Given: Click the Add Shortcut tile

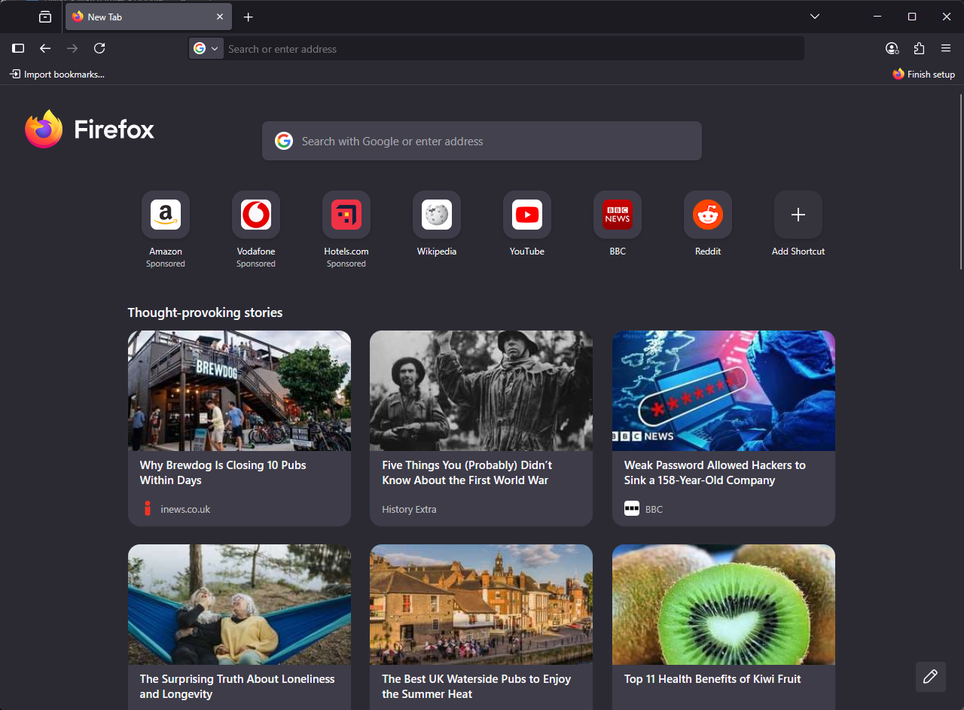Looking at the screenshot, I should pos(798,215).
